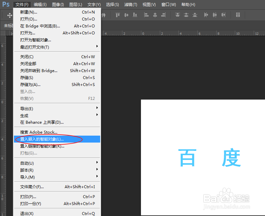Select 打开为... menu entry

(57, 33)
